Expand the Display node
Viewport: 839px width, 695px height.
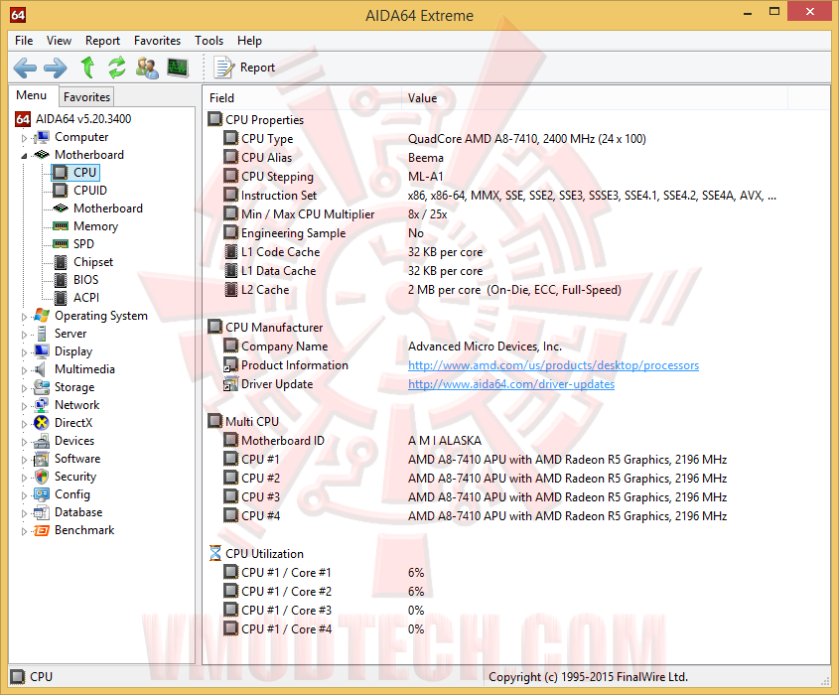click(x=24, y=352)
